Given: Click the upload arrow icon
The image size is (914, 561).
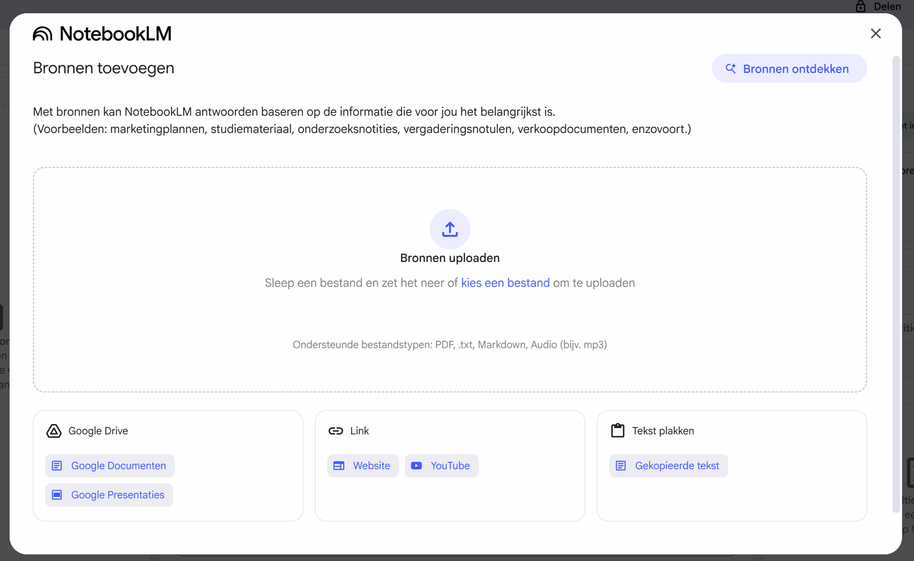Looking at the screenshot, I should pyautogui.click(x=450, y=229).
